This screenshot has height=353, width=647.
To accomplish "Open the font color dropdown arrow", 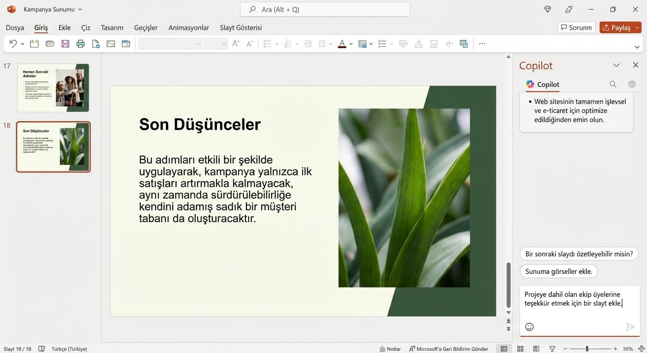I will click(351, 44).
